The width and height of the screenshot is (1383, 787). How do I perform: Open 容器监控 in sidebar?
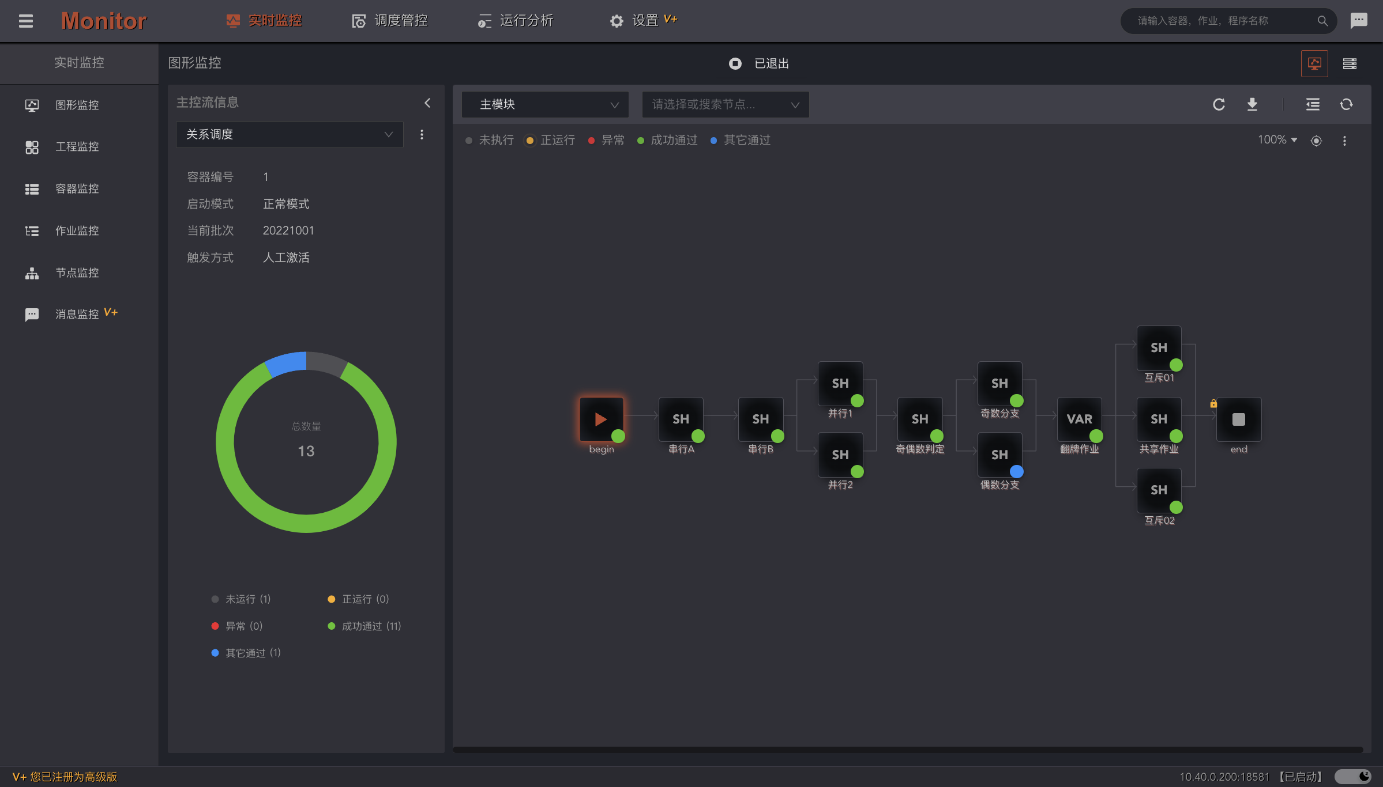click(77, 188)
